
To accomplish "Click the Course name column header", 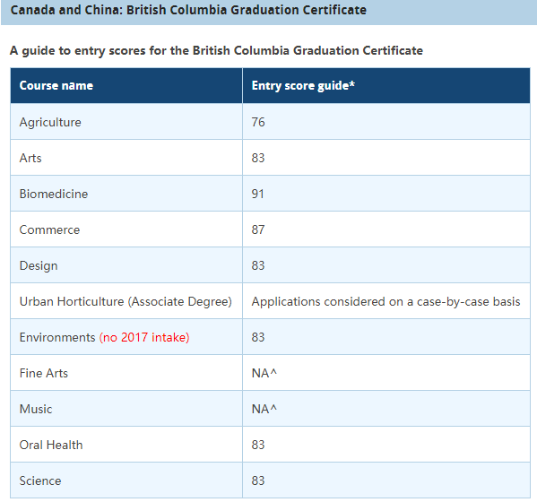I will click(x=126, y=85).
